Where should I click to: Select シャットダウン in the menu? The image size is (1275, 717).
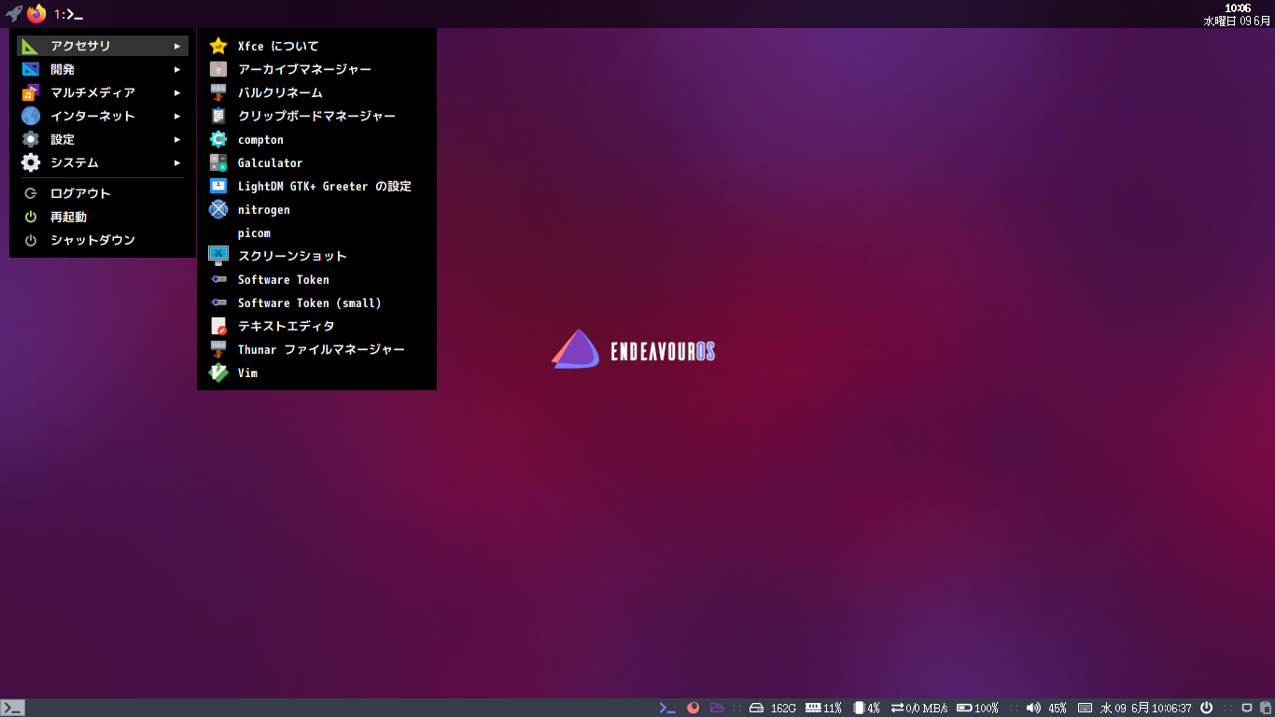[103, 240]
